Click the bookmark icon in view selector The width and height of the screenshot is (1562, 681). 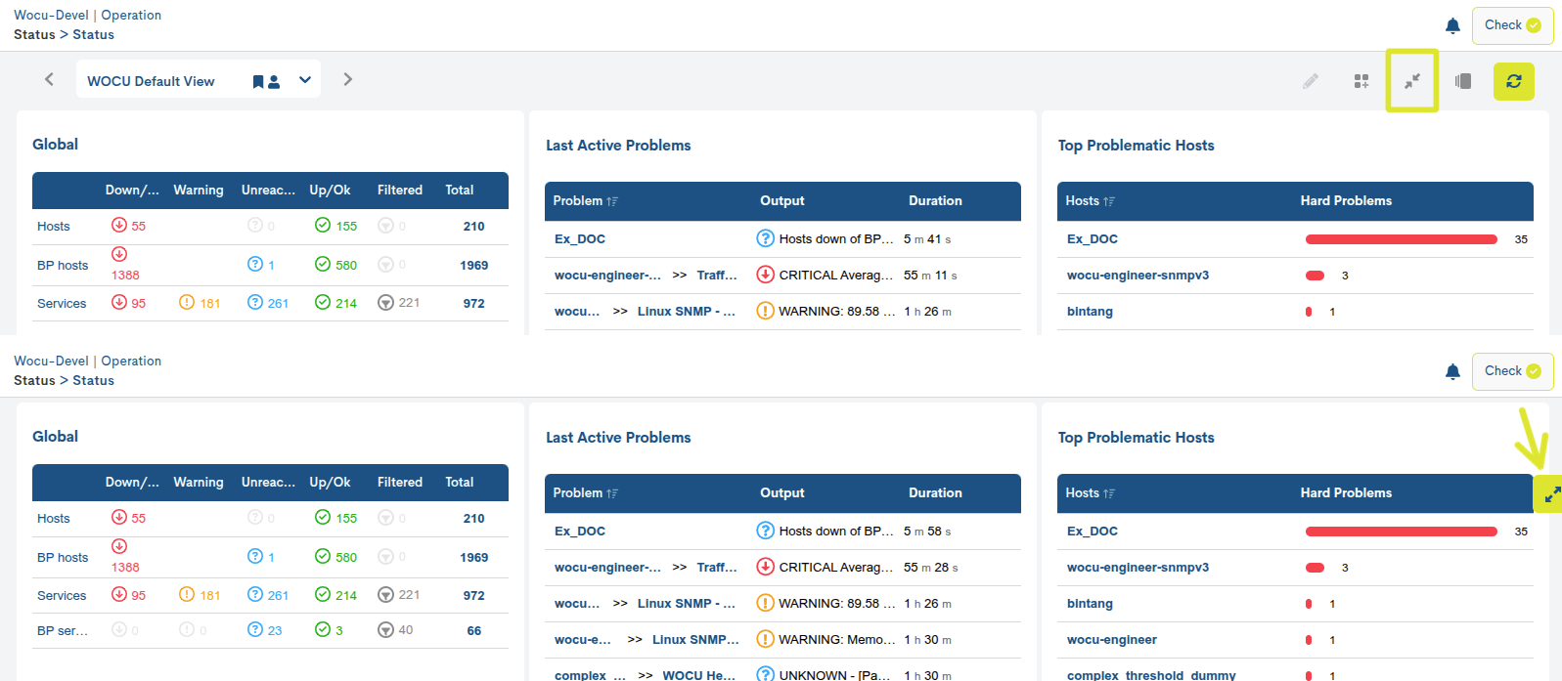pyautogui.click(x=258, y=81)
